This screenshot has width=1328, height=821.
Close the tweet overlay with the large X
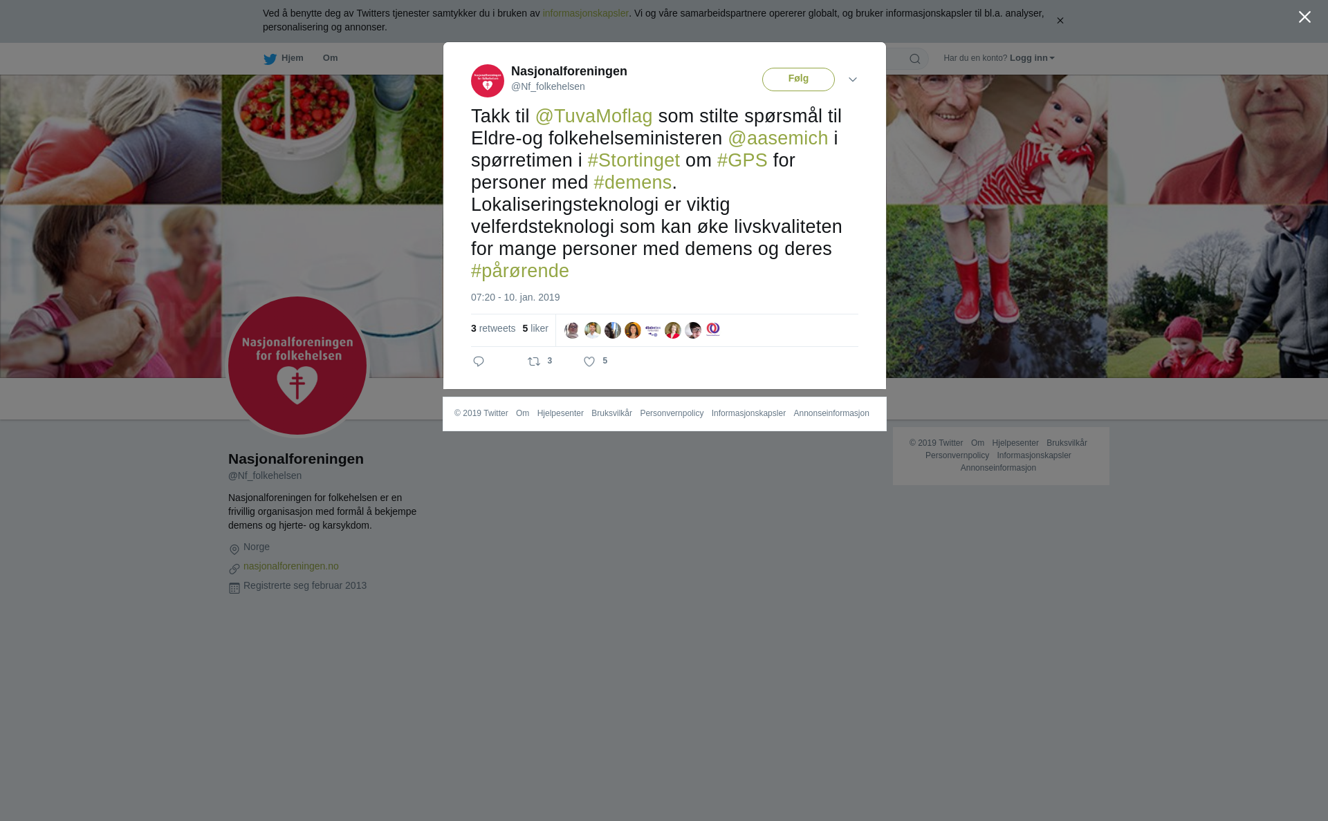[1304, 17]
